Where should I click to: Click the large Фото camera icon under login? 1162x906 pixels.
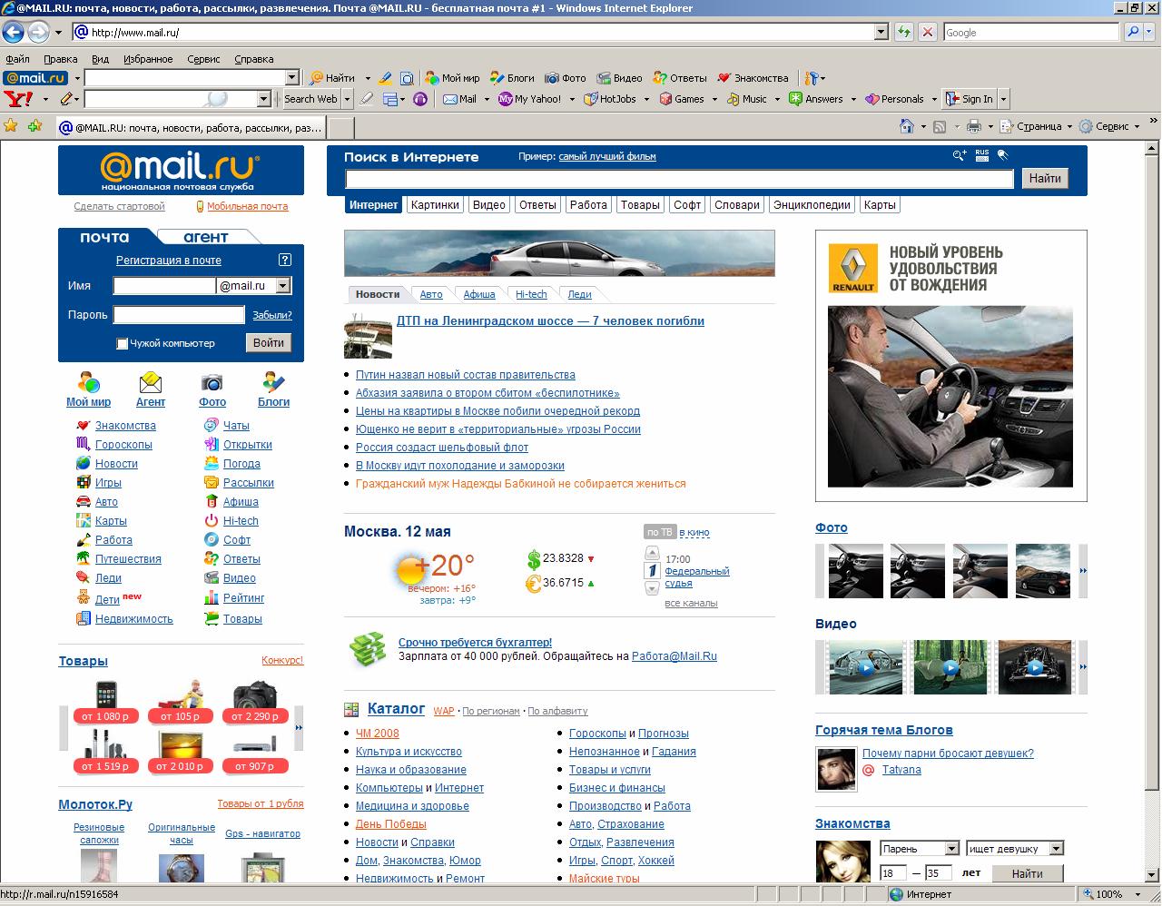(212, 383)
